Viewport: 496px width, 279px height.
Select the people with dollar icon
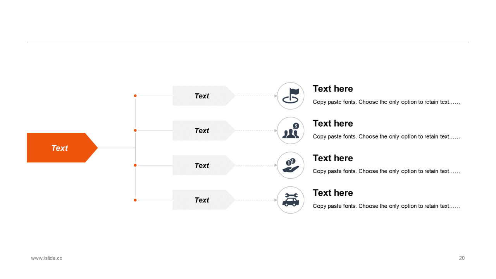pos(291,131)
